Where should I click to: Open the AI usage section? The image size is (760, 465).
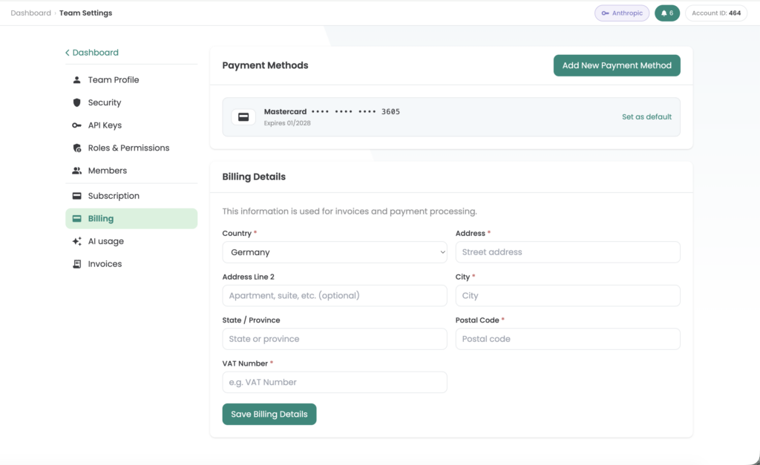tap(131, 241)
